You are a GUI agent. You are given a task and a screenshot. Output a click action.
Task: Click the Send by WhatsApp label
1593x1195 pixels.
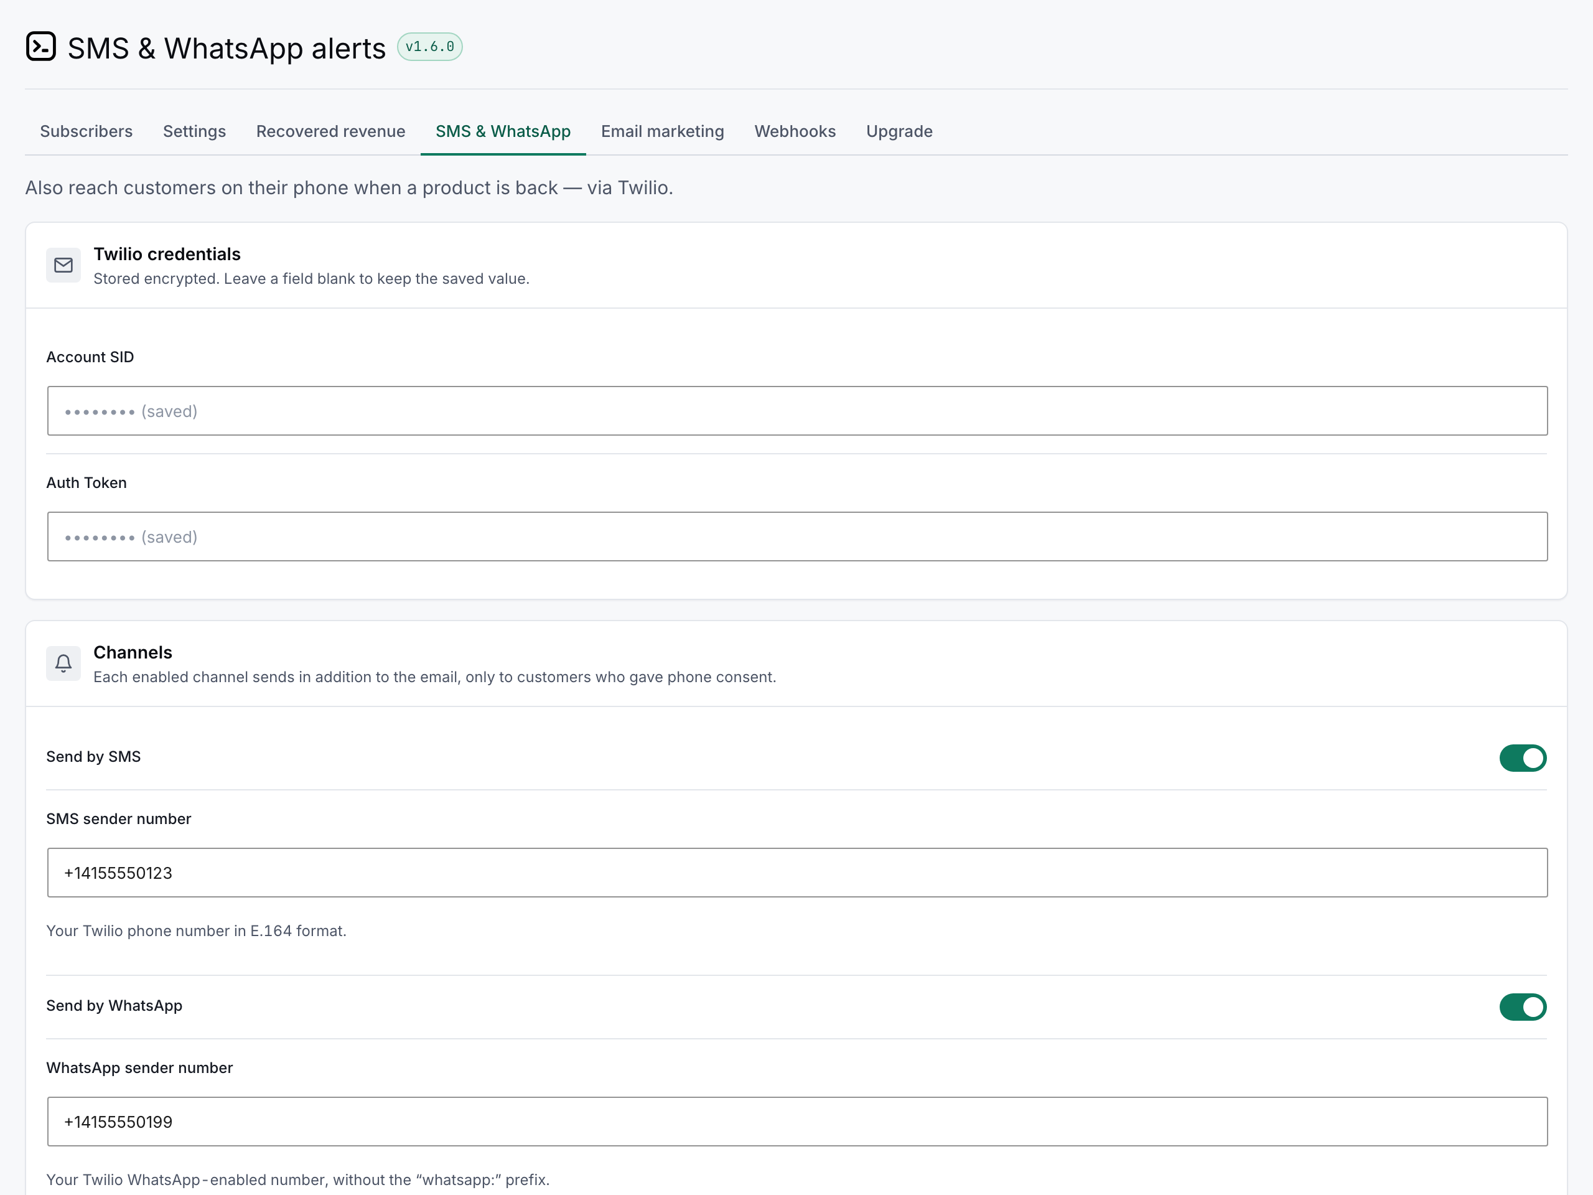point(114,1006)
